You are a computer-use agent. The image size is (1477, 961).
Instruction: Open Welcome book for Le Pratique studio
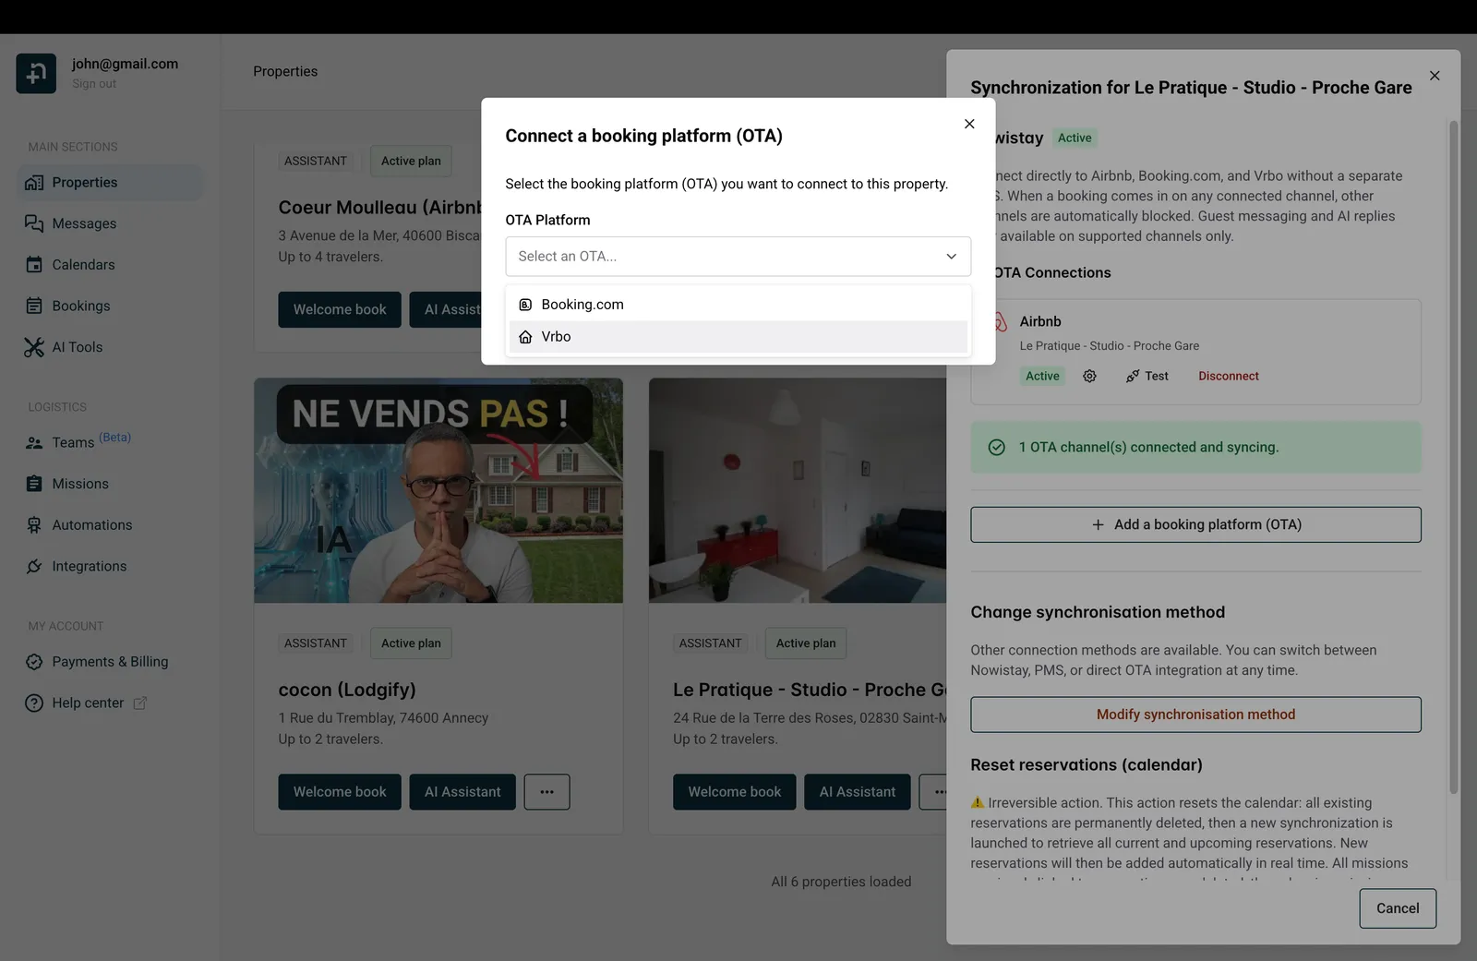coord(735,792)
